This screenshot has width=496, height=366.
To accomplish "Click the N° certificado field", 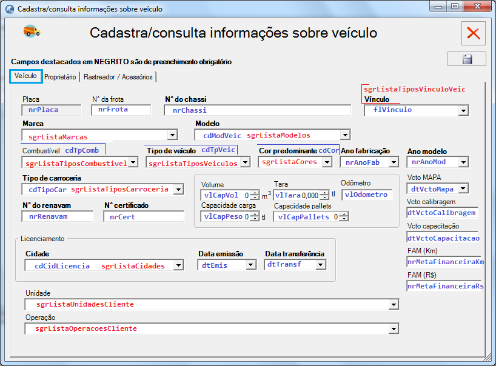I will click(x=144, y=217).
